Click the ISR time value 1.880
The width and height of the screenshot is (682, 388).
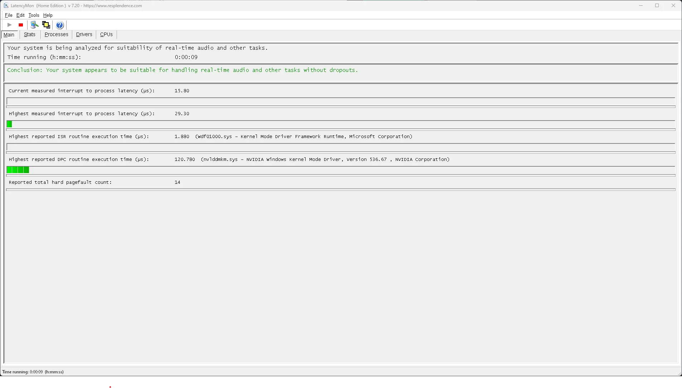[182, 137]
